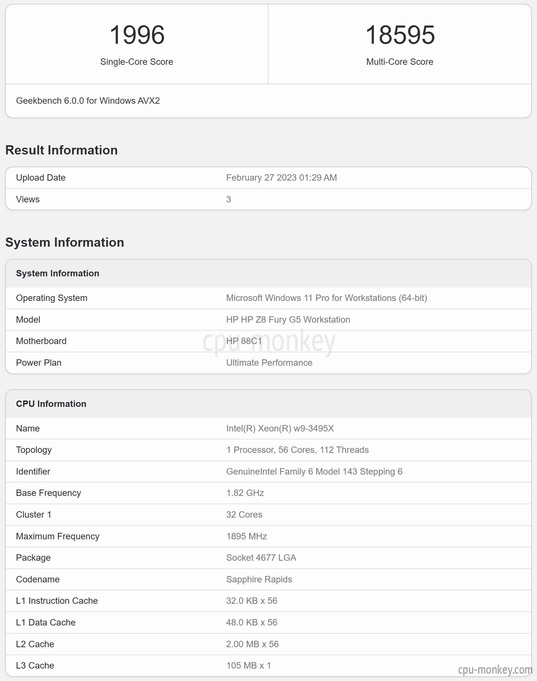537x681 pixels.
Task: Click the '105 MB x 1' value
Action: pos(249,665)
